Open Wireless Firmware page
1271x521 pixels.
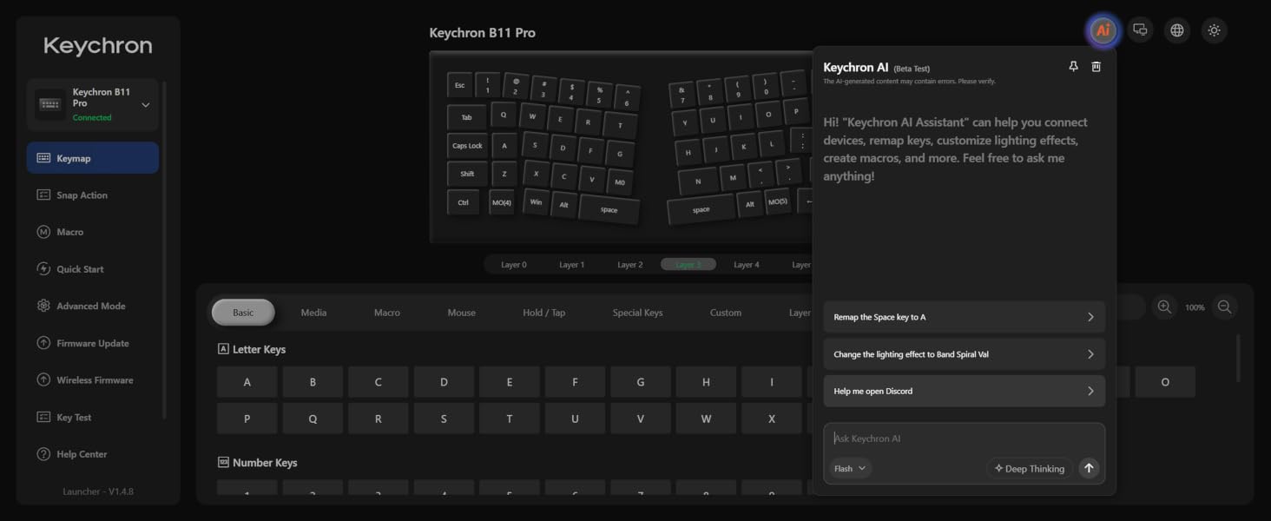click(93, 379)
